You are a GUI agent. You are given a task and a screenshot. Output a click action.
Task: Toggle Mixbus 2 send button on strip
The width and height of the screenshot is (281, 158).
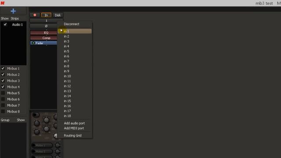[42, 151]
